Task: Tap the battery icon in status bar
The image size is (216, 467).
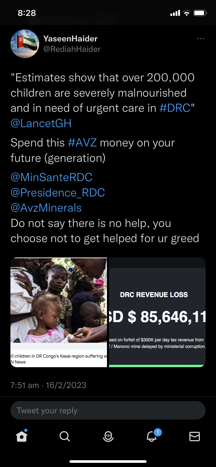Action: click(200, 13)
